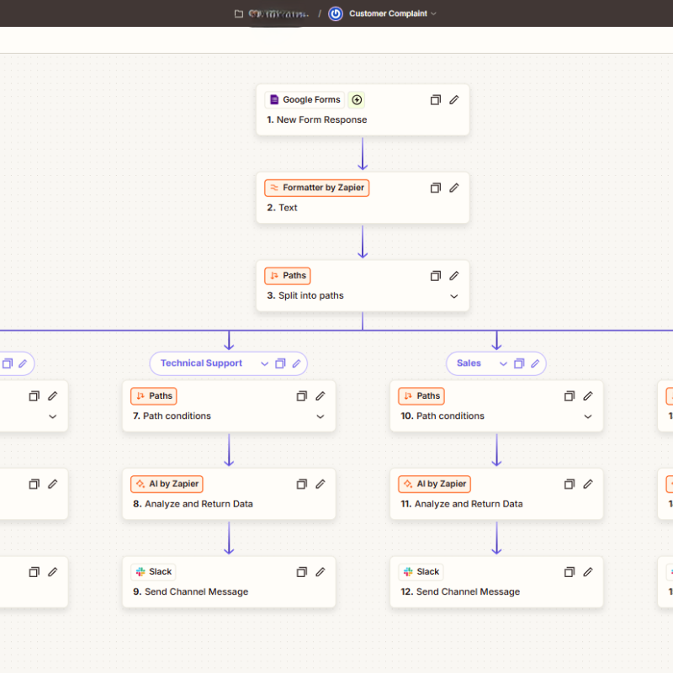Edit step 11 Analyze and Return Data
Screen dimensions: 673x673
(588, 485)
